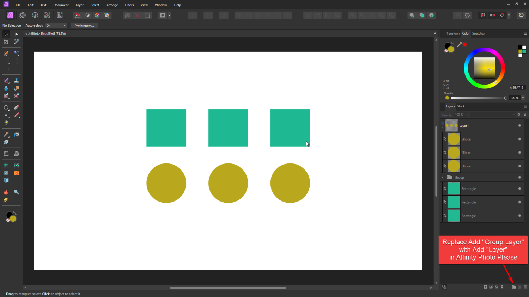Open the Layer Effects dialog

[497, 287]
